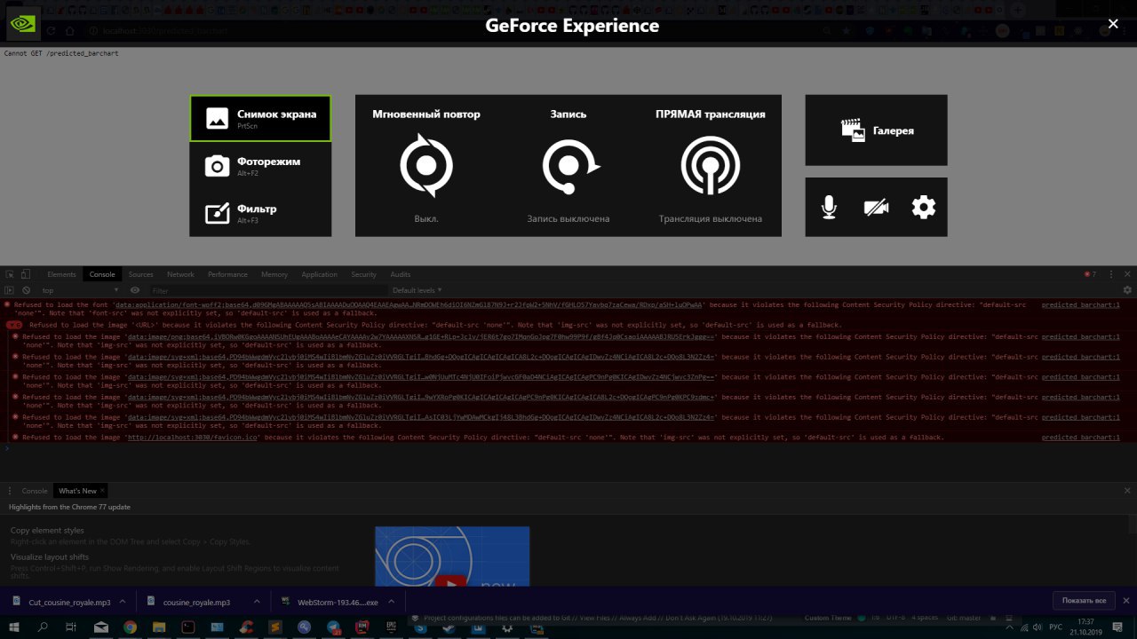The height and width of the screenshot is (639, 1137).
Task: Open drawer three-dot menu beside Console
Action: [x=9, y=491]
